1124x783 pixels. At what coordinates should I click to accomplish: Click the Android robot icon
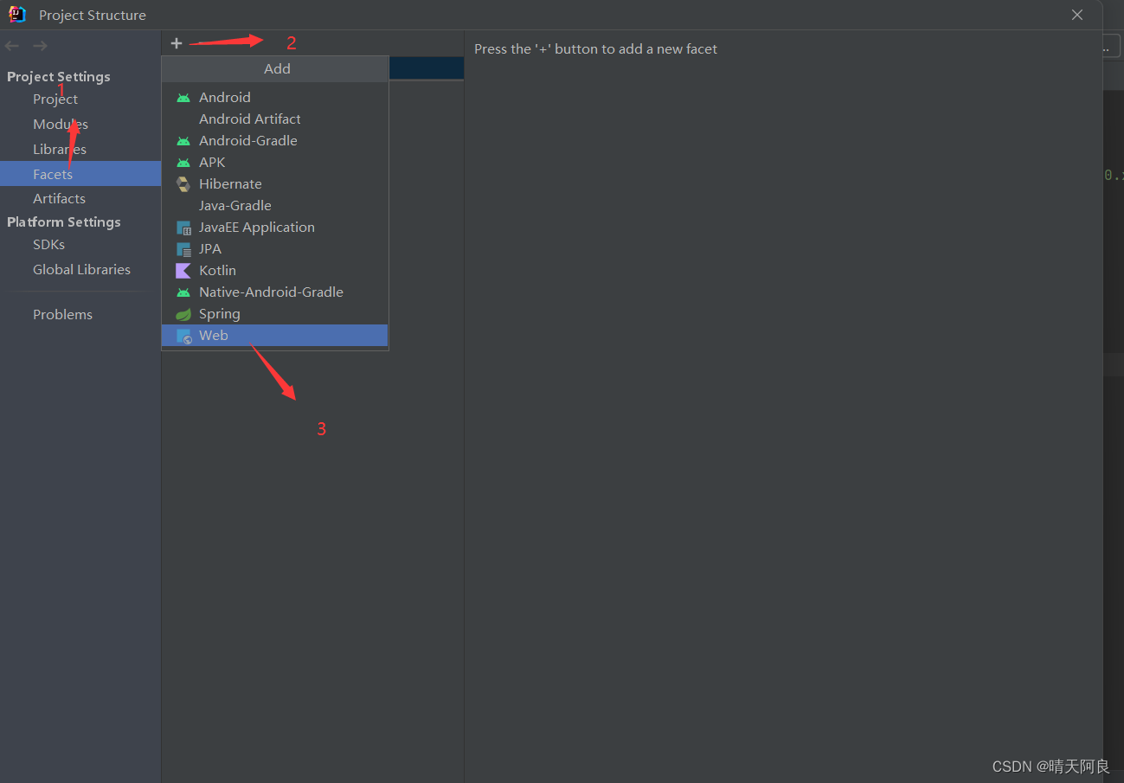pyautogui.click(x=183, y=98)
